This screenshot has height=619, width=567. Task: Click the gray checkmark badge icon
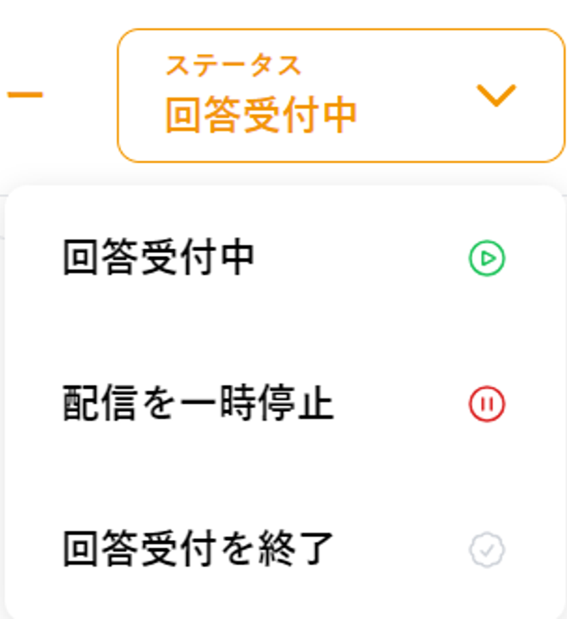click(487, 550)
